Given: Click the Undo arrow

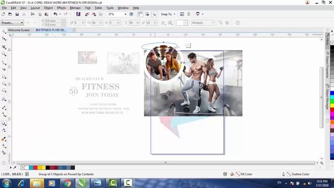Looking at the screenshot, I should coord(55,14).
